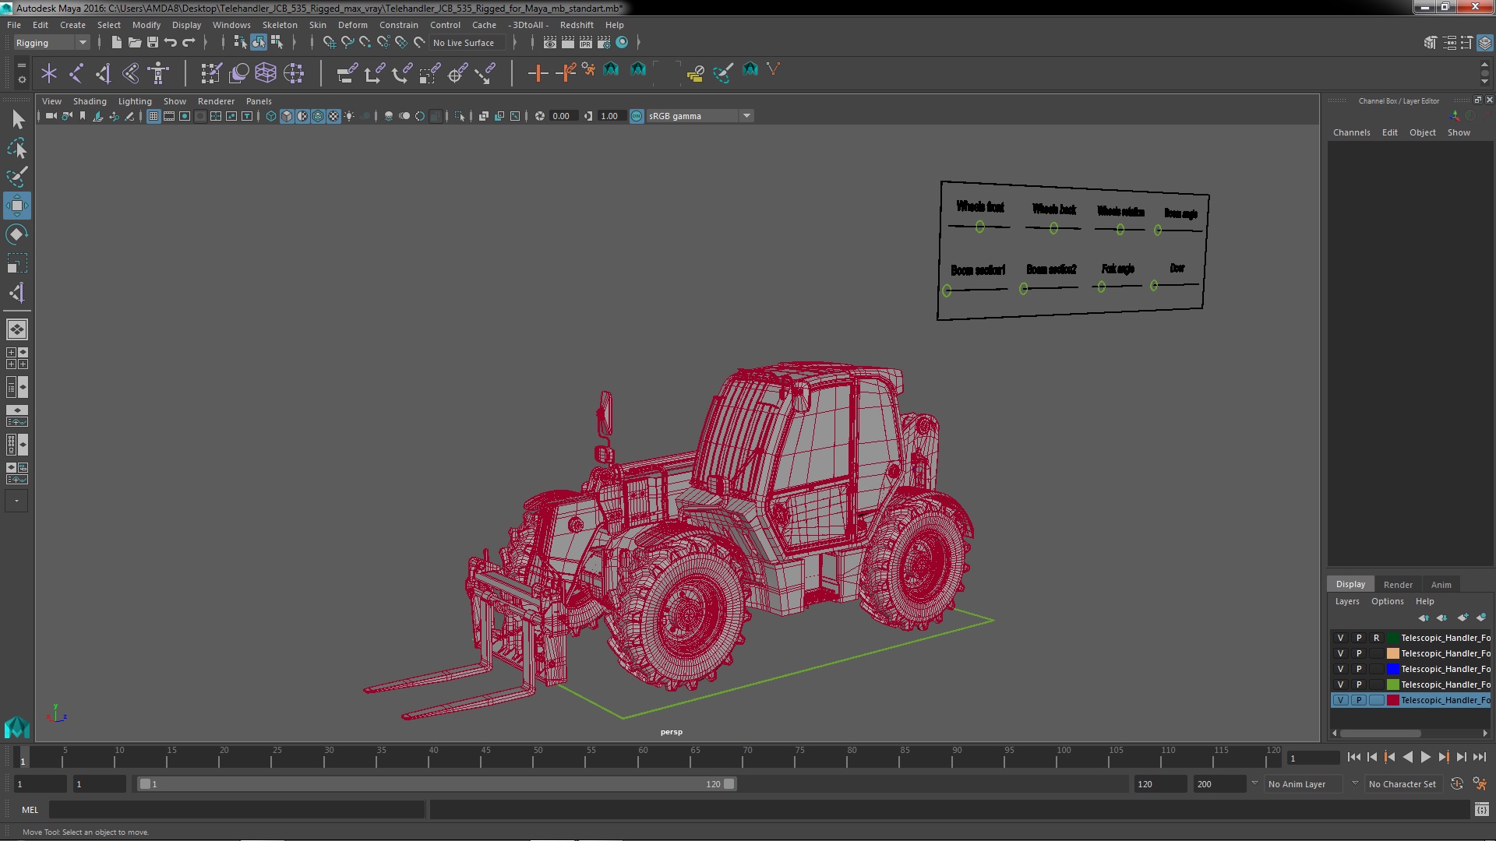Switch to the Anim tab
The width and height of the screenshot is (1496, 841).
1441,583
